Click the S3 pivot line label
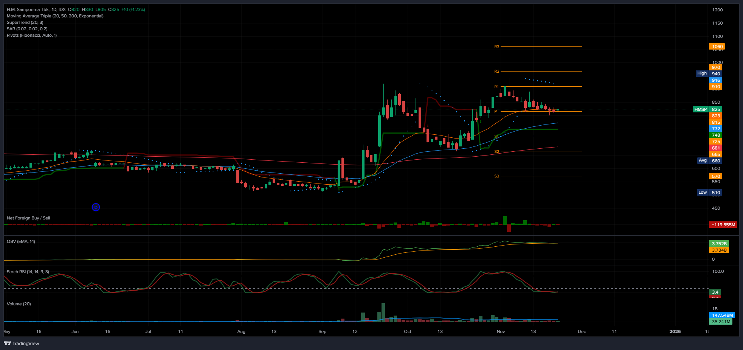The image size is (743, 350). [496, 176]
